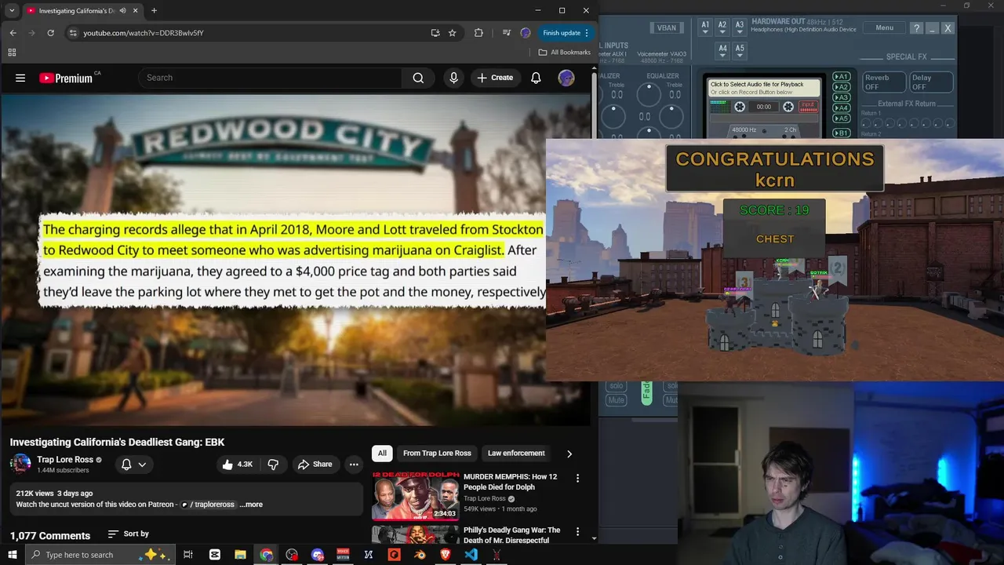
Task: Open A4 hardware out device dropdown
Action: [x=722, y=50]
